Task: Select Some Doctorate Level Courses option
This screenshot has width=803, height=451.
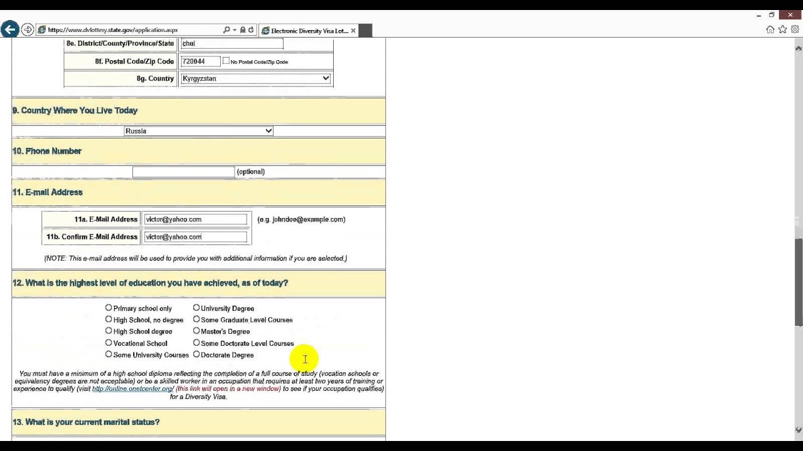Action: 196,343
